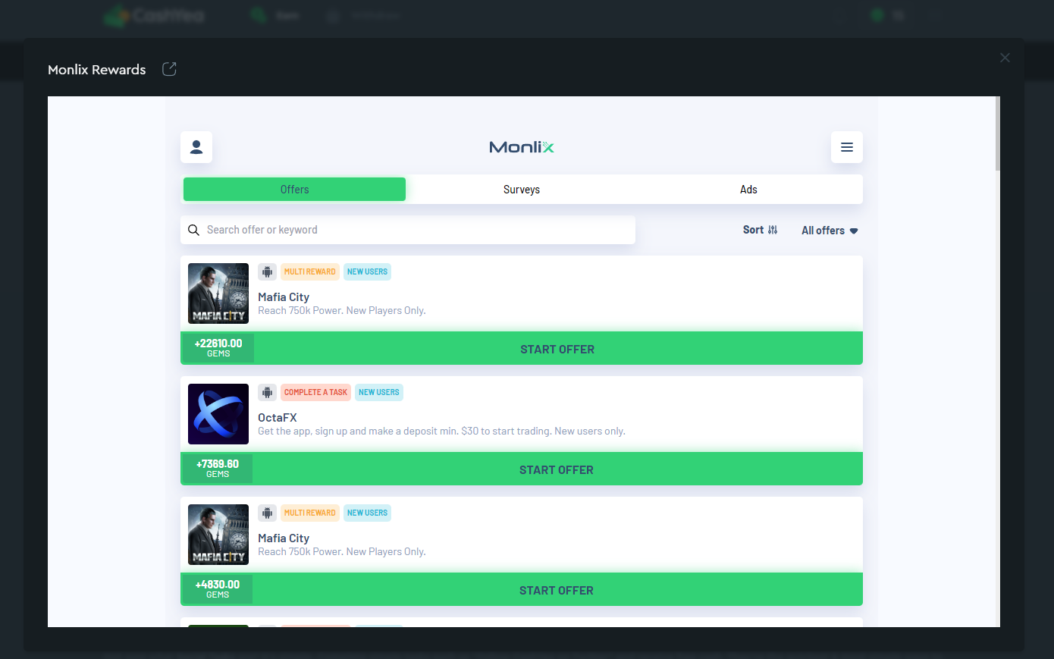Click the offer list vertical scrollbar
This screenshot has width=1054, height=659.
998,133
